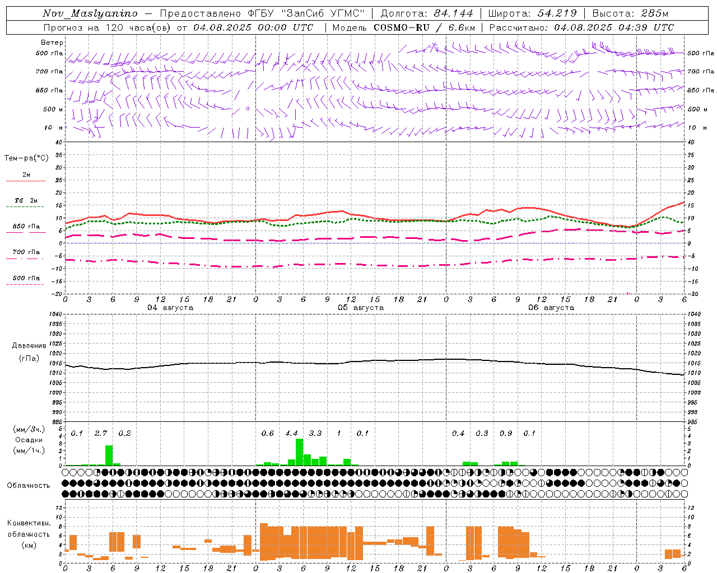The height and width of the screenshot is (573, 717).
Task: Click the date label 04 августа
Action: (170, 308)
